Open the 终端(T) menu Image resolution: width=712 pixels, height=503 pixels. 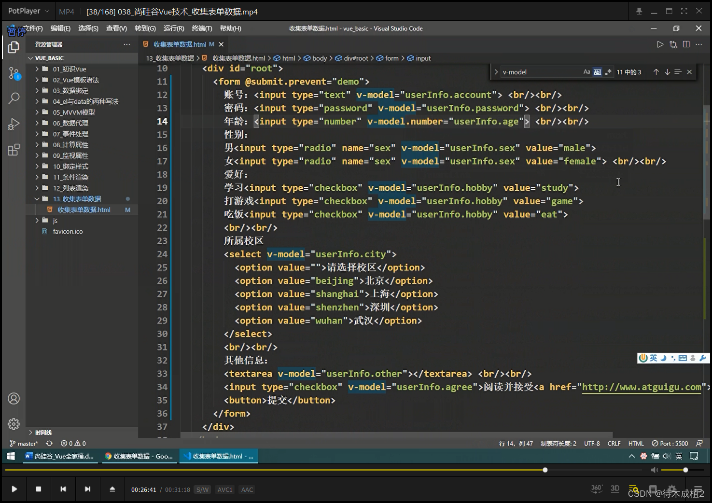click(x=202, y=28)
